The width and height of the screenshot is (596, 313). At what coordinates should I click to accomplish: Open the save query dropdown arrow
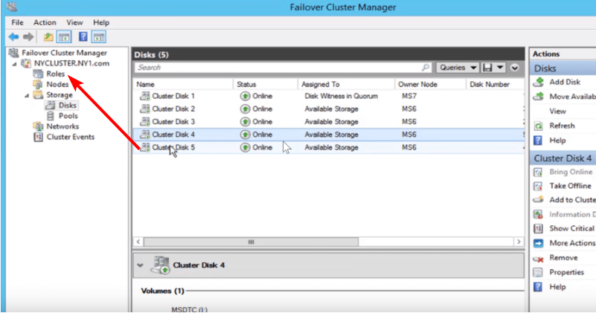[x=500, y=68]
